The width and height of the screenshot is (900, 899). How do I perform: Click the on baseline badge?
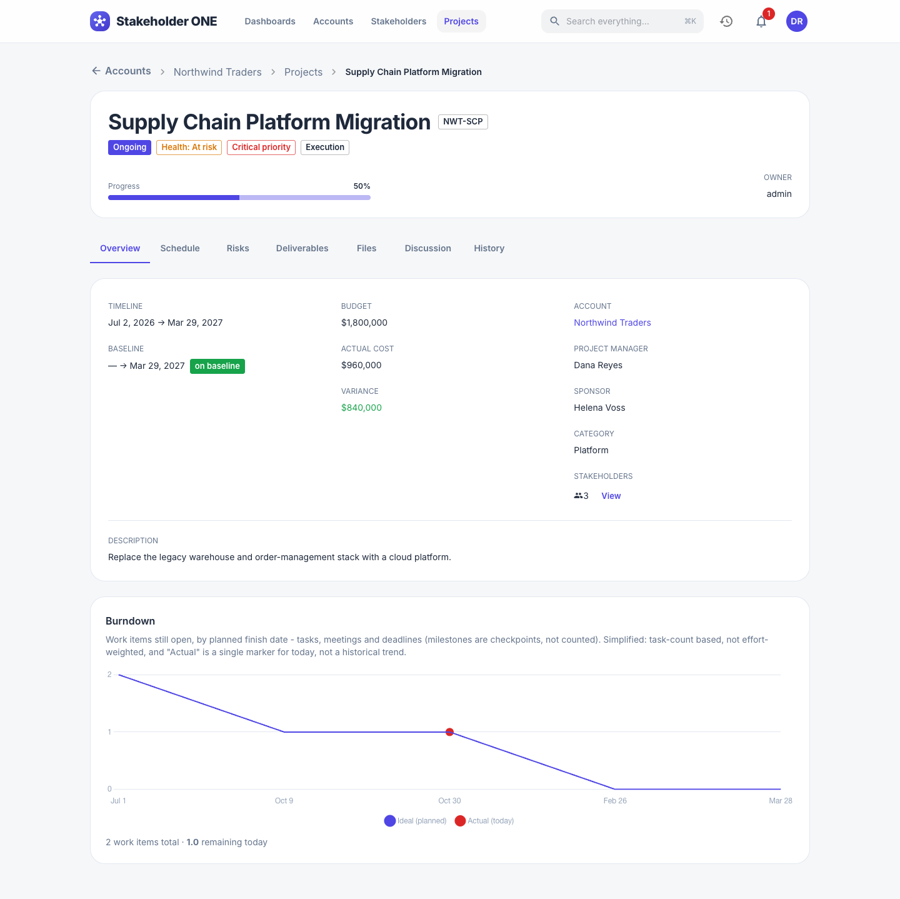(217, 366)
